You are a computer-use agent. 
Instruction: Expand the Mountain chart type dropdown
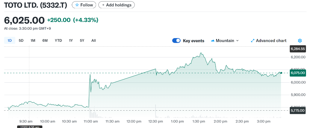238,41
